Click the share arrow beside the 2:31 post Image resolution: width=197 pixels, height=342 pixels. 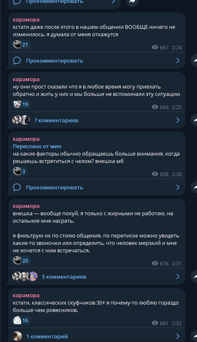point(195,276)
